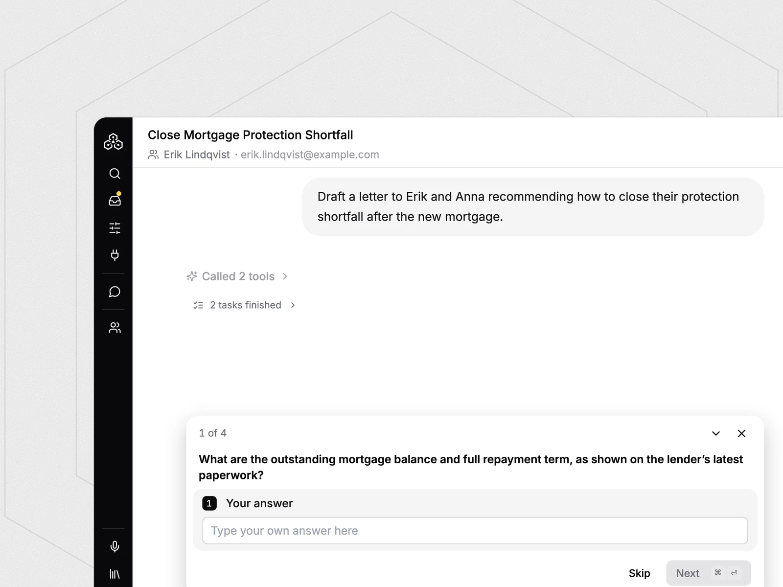
Task: Click the 1 of 4 step indicator
Action: pyautogui.click(x=212, y=433)
